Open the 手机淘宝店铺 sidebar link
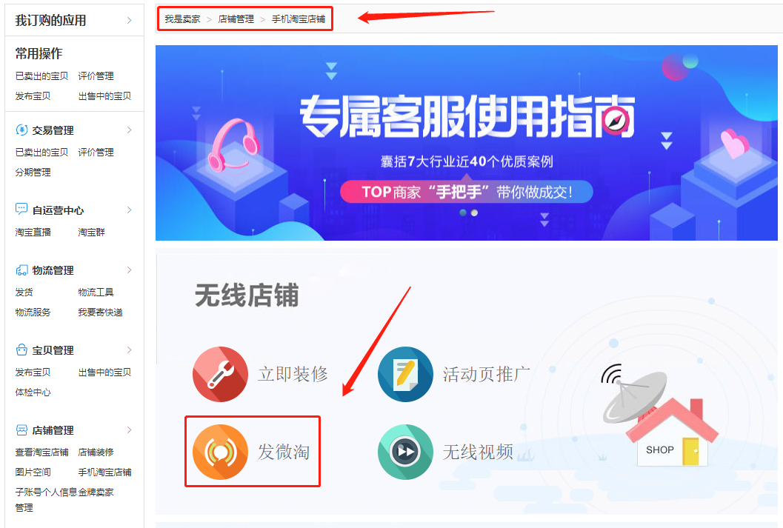Viewport: 783px width, 528px height. coord(105,472)
